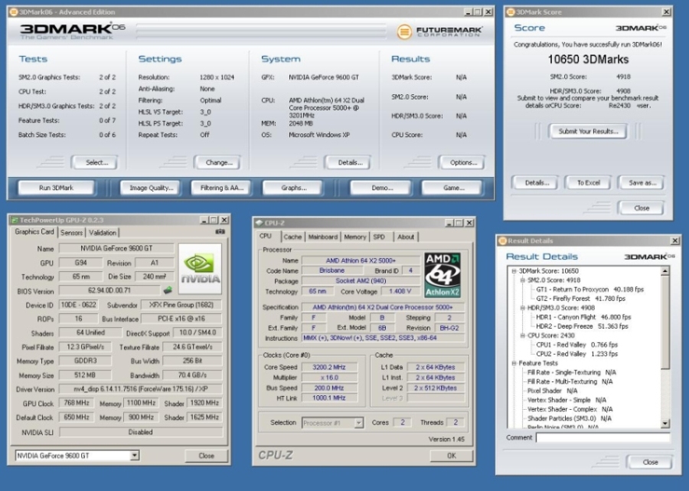The width and height of the screenshot is (689, 491).
Task: Minimize the CPU-Z window
Action: pos(449,223)
